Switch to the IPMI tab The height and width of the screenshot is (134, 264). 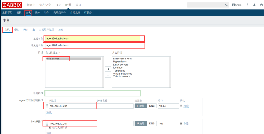tap(25, 30)
